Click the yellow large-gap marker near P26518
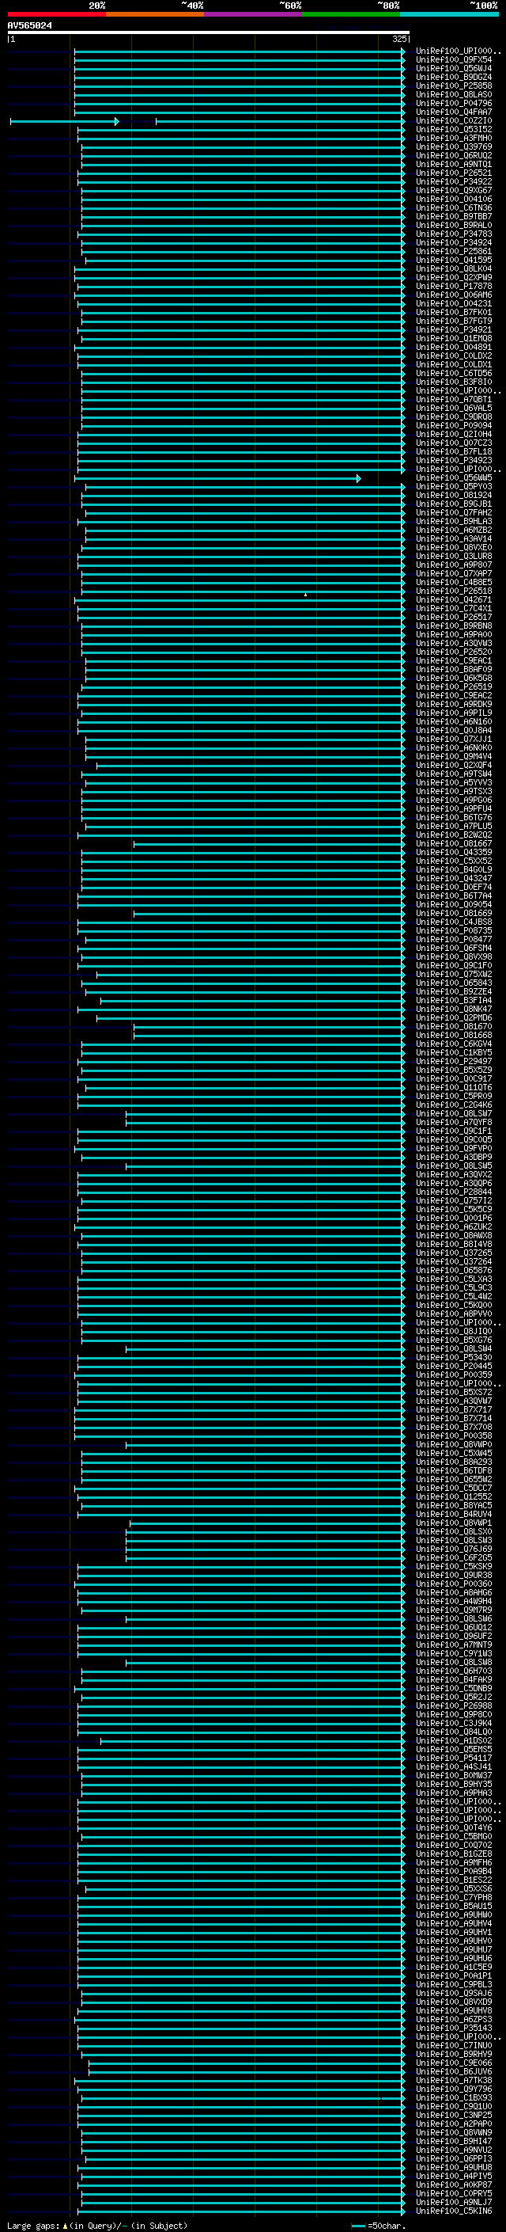The image size is (506, 2232). 305,595
